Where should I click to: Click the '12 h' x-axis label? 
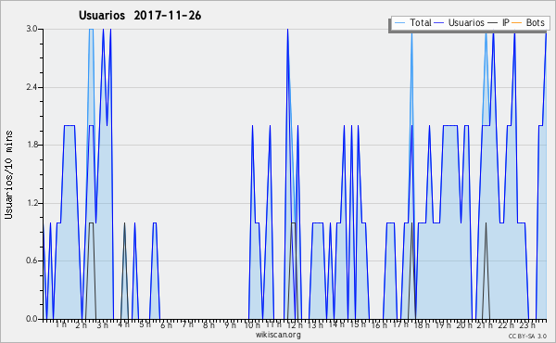(x=295, y=325)
